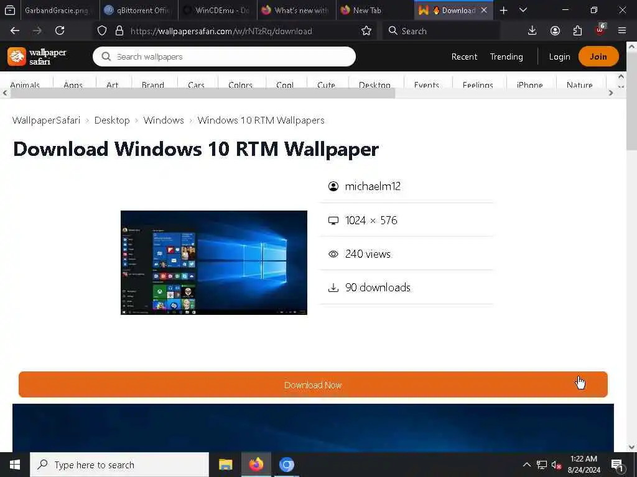Open the Cars category

[x=196, y=84]
